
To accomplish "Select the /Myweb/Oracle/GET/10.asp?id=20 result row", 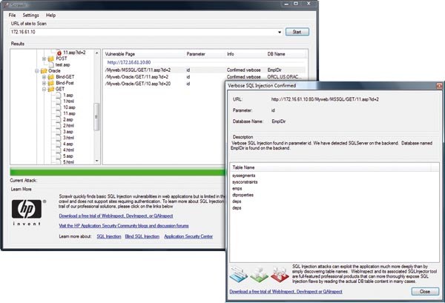I will [165, 84].
